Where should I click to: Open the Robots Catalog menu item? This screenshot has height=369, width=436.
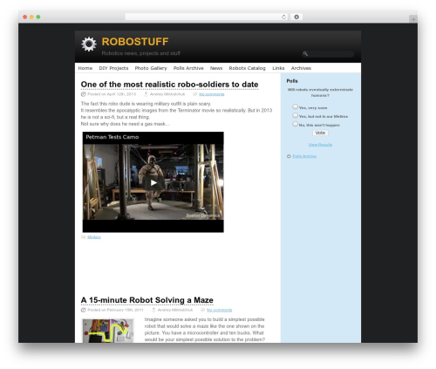click(x=248, y=68)
